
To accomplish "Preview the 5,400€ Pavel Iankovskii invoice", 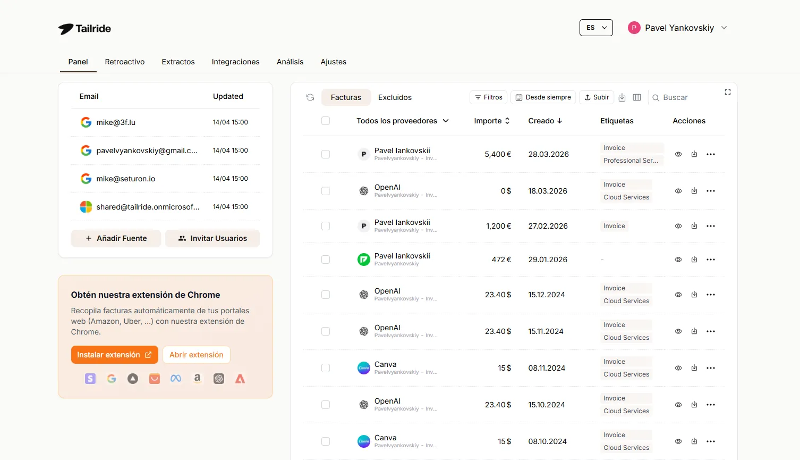I will (678, 154).
